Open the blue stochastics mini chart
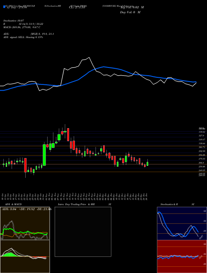 182,223
